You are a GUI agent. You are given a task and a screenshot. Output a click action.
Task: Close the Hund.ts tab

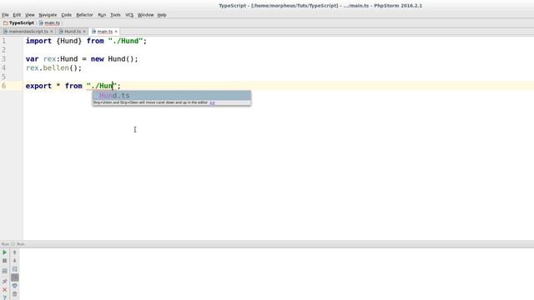pyautogui.click(x=84, y=32)
